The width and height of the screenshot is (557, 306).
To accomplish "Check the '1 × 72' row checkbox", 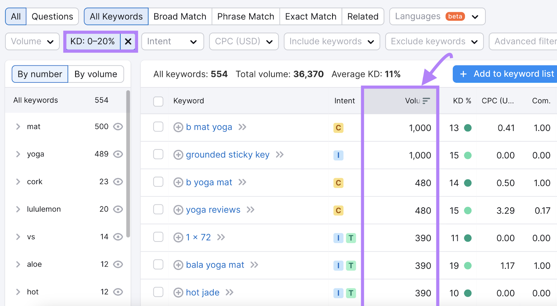I will click(158, 237).
